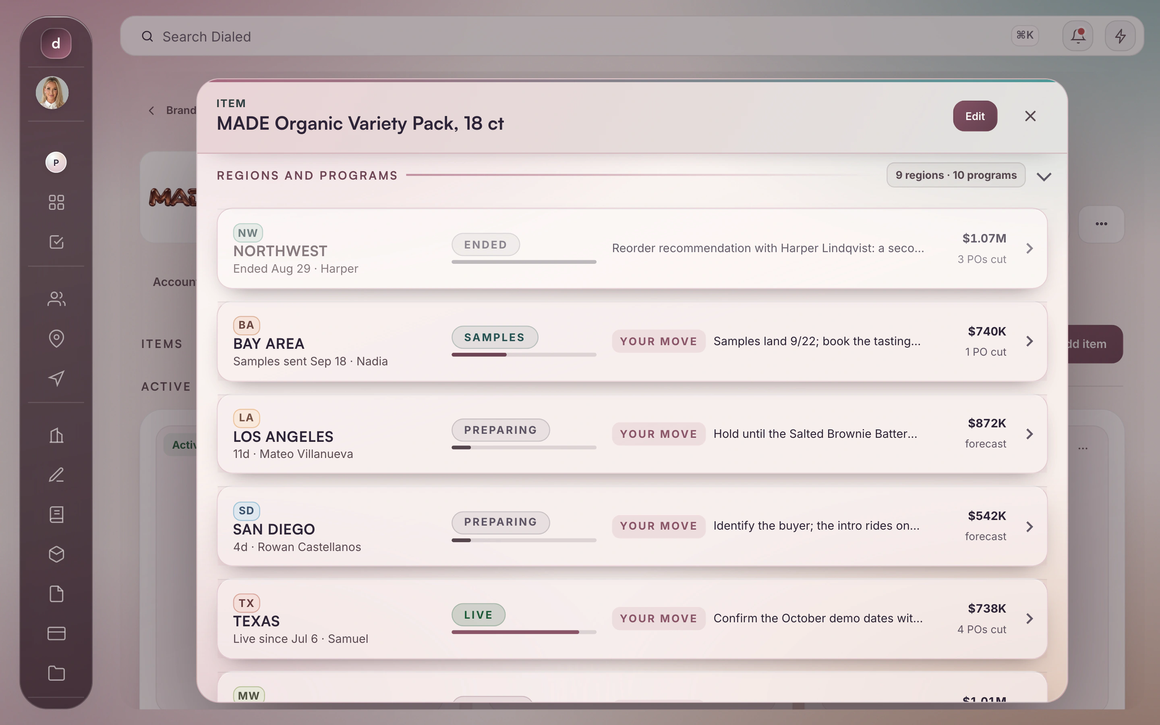This screenshot has height=725, width=1160.
Task: Click the back arrow beside Brand
Action: [151, 111]
